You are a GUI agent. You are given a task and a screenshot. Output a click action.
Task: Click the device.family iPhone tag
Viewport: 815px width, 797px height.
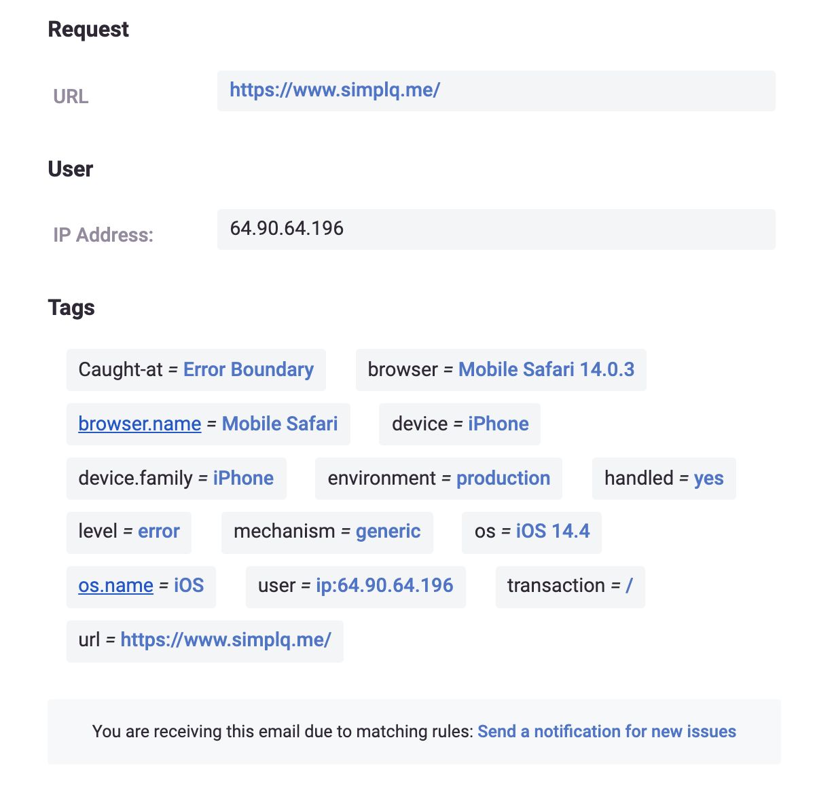click(176, 478)
